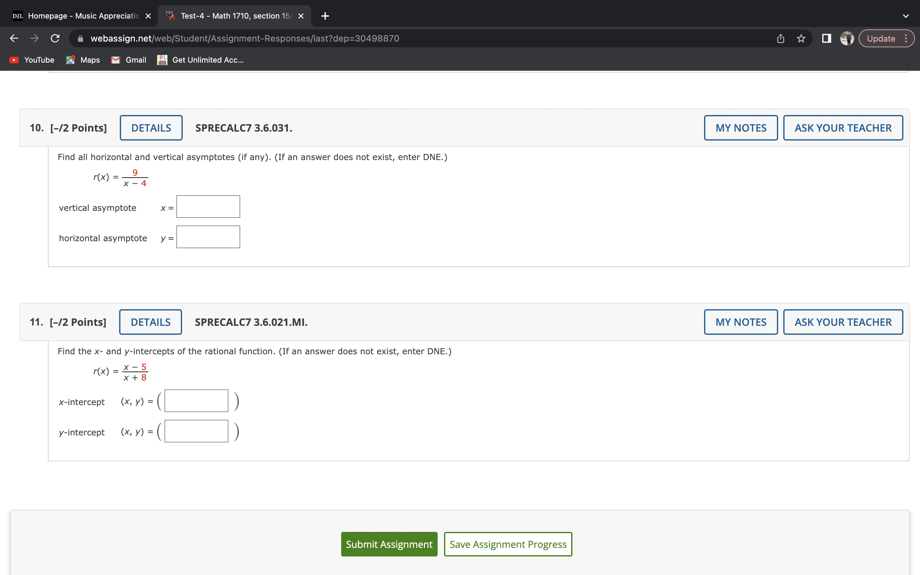Open the browser profile avatar
The width and height of the screenshot is (920, 575).
847,38
